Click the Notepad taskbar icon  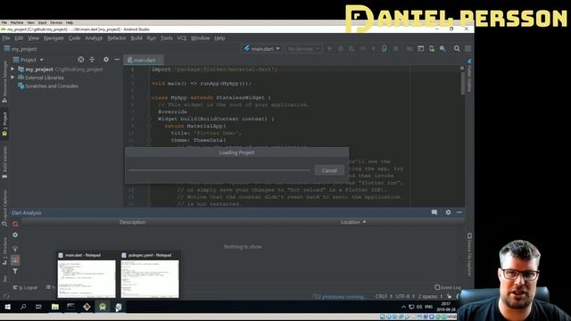pyautogui.click(x=119, y=307)
